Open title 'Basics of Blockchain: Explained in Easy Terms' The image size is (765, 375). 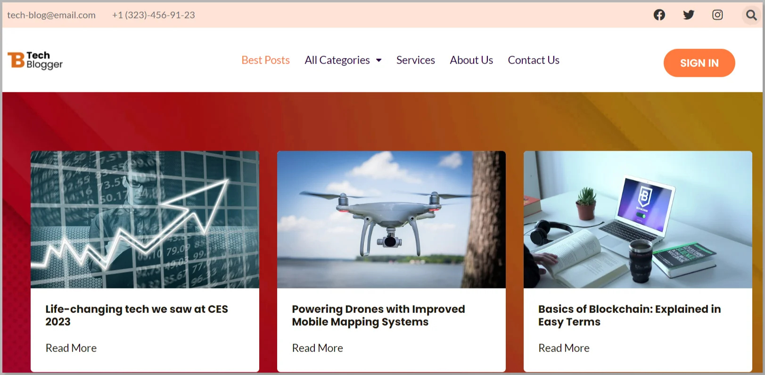point(630,315)
